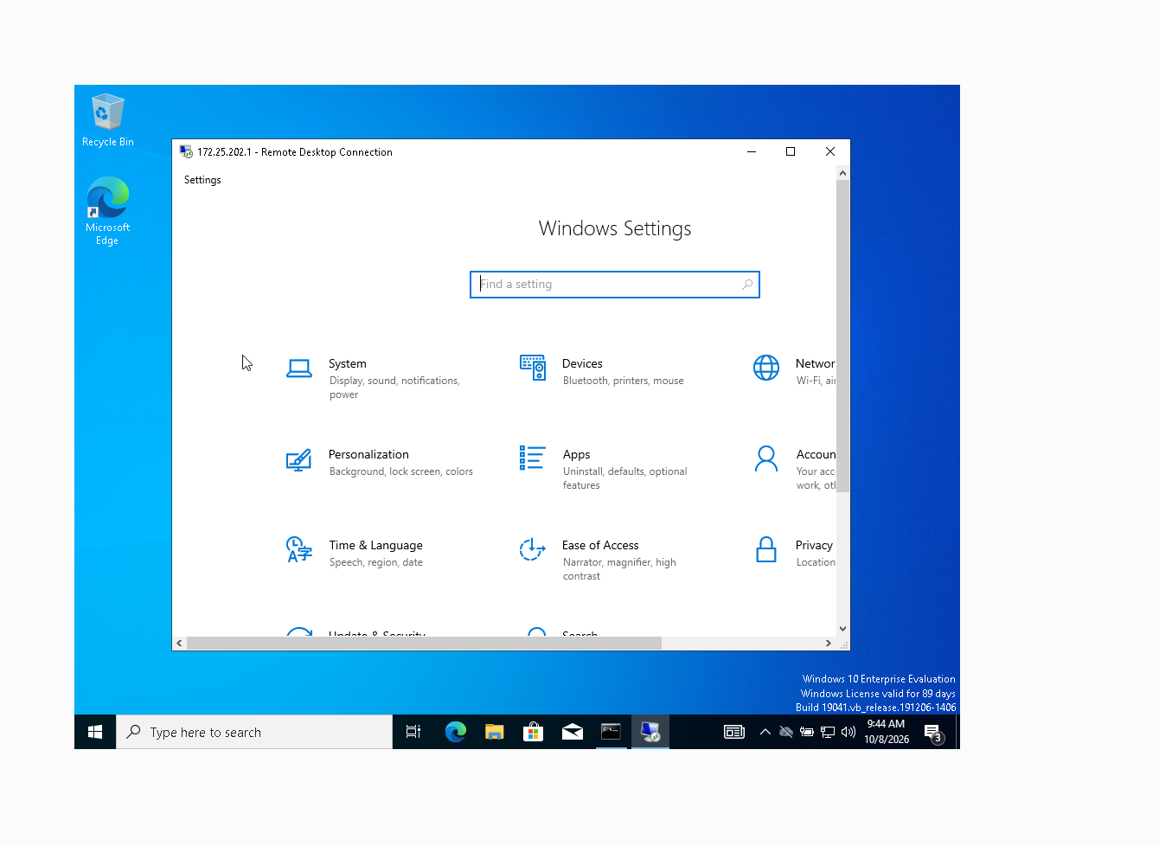This screenshot has width=1159, height=846.
Task: Open the Ease of Access icon
Action: tap(532, 549)
